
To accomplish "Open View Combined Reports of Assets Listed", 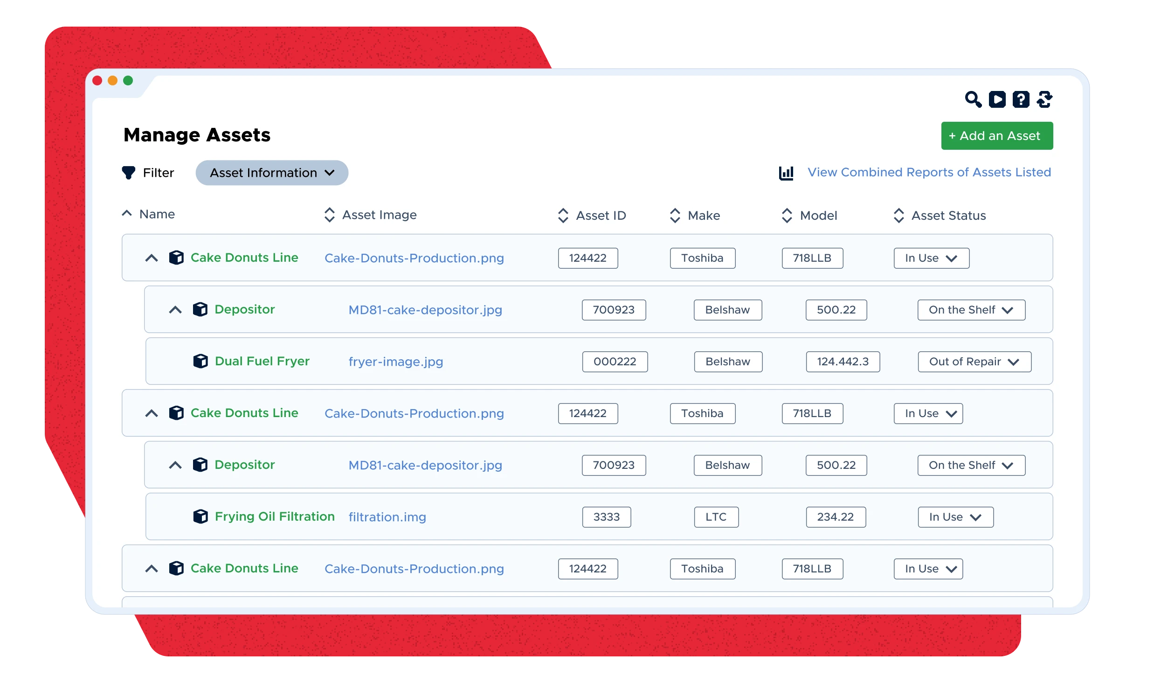I will pyautogui.click(x=929, y=172).
